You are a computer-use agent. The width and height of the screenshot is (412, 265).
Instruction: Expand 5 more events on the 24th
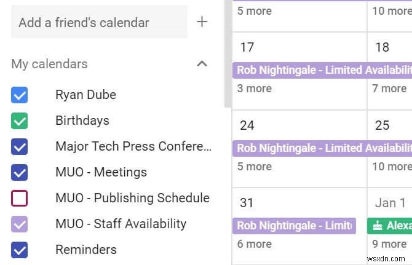[x=255, y=166]
